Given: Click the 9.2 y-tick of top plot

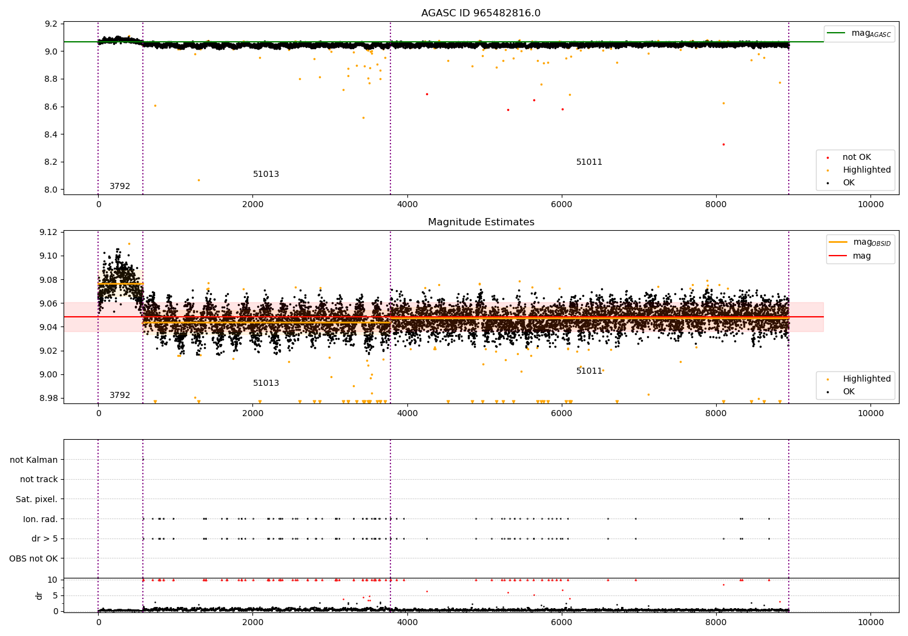Looking at the screenshot, I should pyautogui.click(x=51, y=24).
